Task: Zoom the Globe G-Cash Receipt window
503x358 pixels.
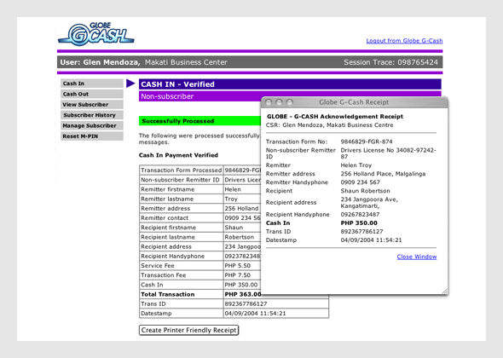Action: click(290, 102)
